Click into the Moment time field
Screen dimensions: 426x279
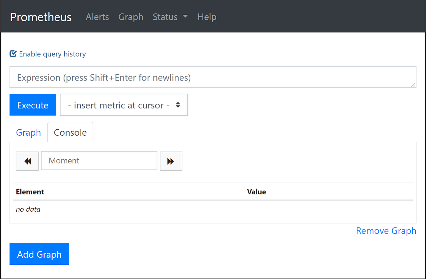pos(99,161)
